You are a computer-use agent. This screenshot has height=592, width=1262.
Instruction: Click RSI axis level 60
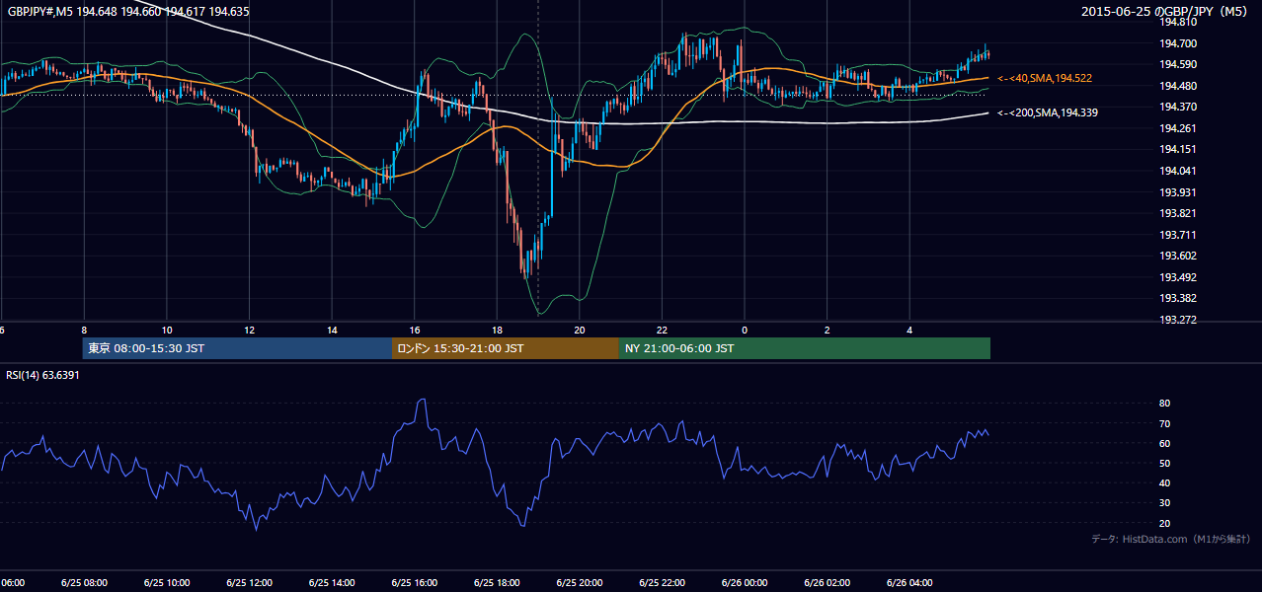1164,443
